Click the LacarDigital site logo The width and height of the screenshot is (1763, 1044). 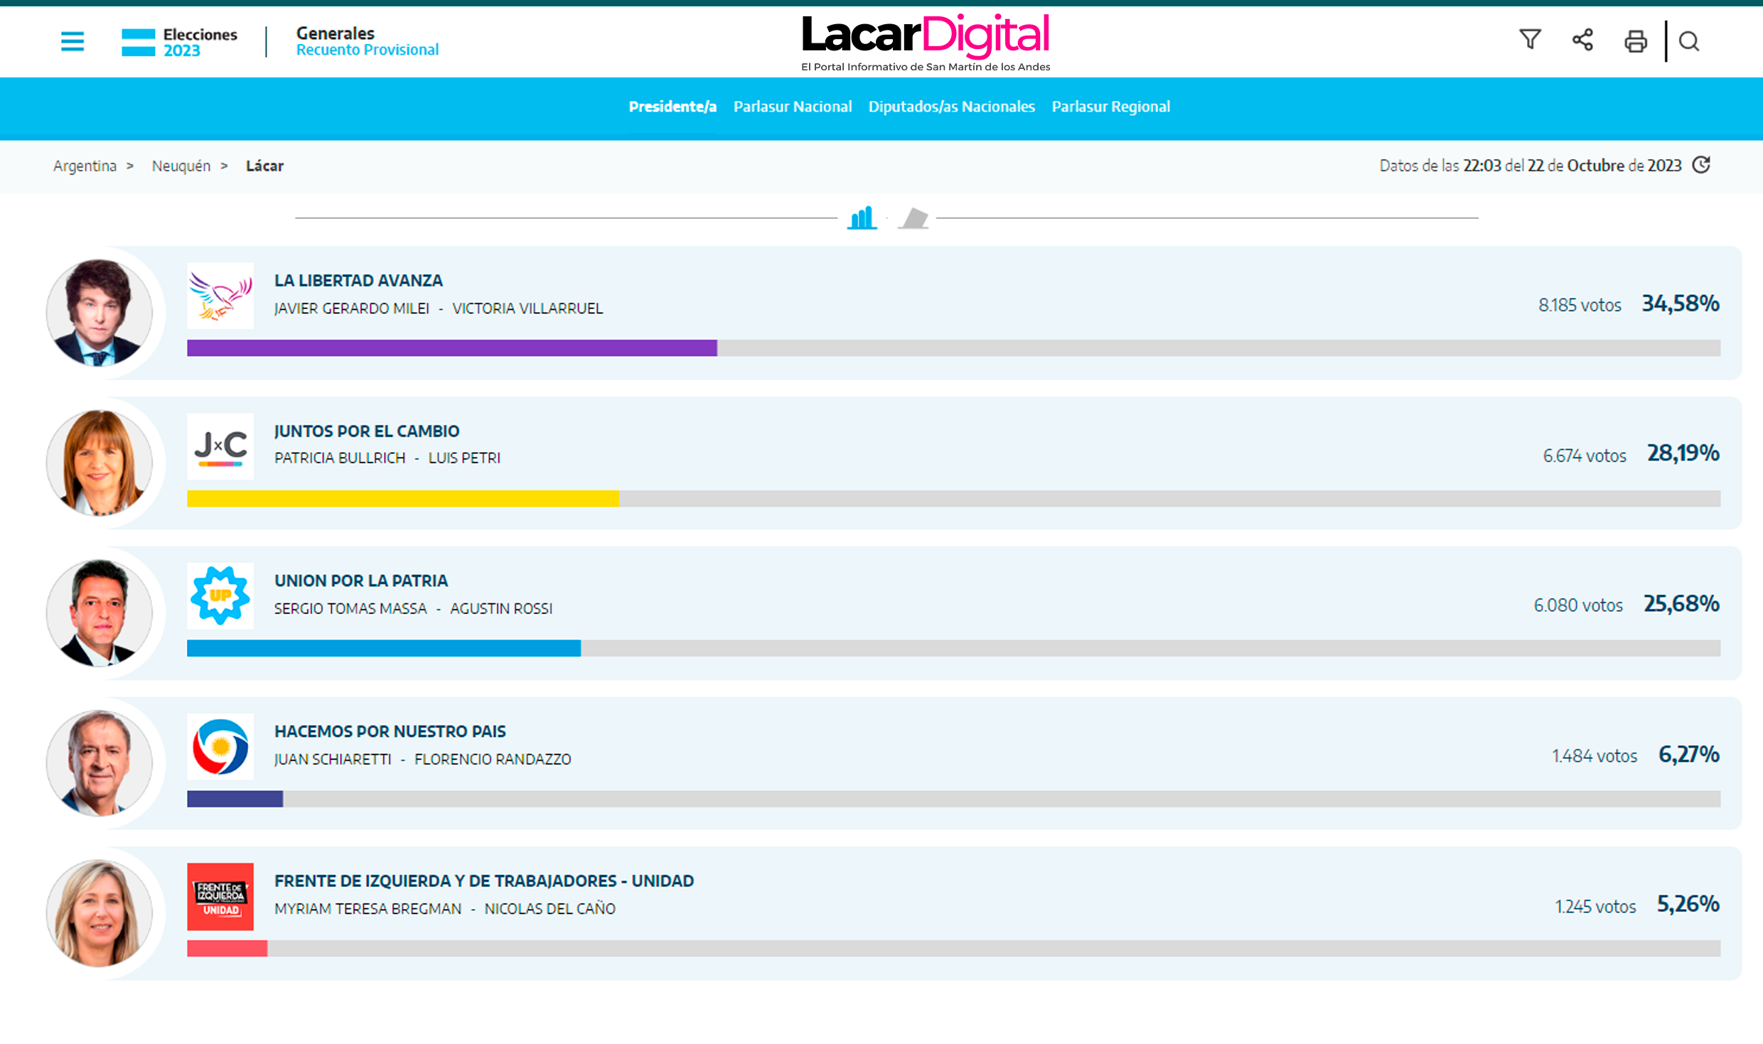pos(926,36)
